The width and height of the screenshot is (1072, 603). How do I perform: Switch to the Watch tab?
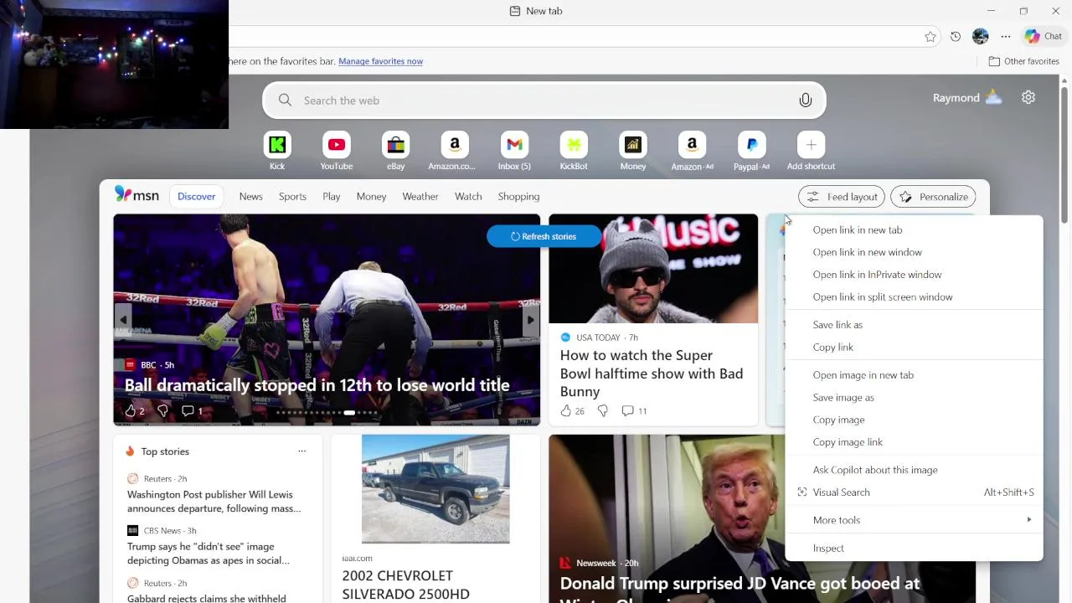(x=468, y=196)
